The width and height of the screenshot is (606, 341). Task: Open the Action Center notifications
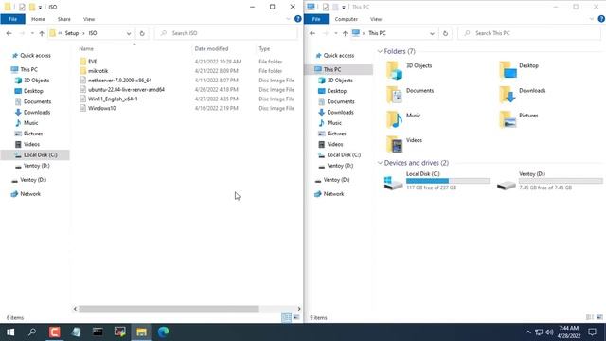pyautogui.click(x=592, y=332)
